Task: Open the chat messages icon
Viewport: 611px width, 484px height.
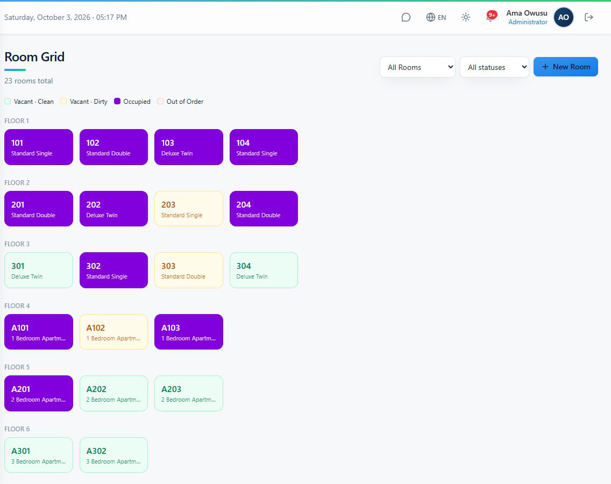Action: (406, 17)
